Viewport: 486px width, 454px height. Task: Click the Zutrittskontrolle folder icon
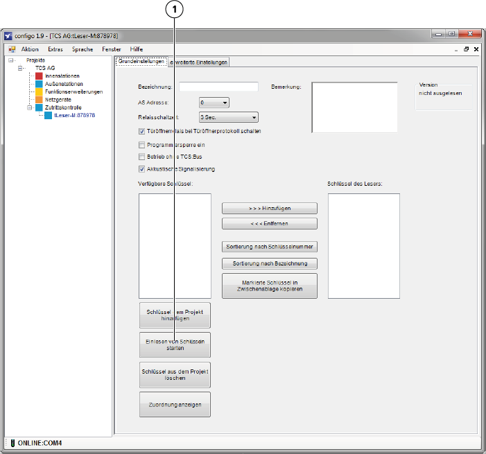coord(40,107)
